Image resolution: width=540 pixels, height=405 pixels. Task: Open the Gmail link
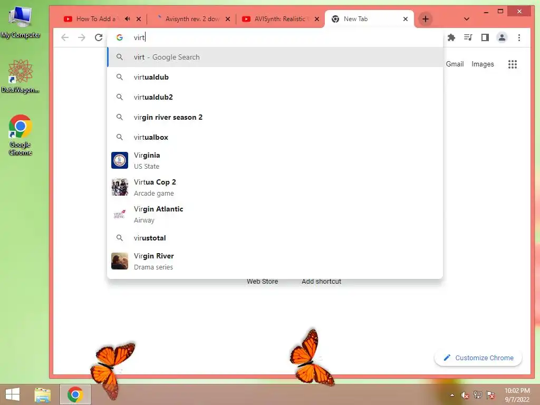click(455, 64)
